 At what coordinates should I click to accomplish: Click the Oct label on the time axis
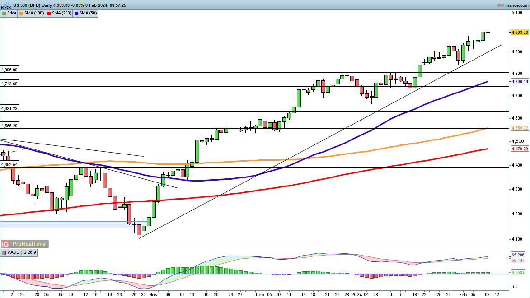coord(47,295)
